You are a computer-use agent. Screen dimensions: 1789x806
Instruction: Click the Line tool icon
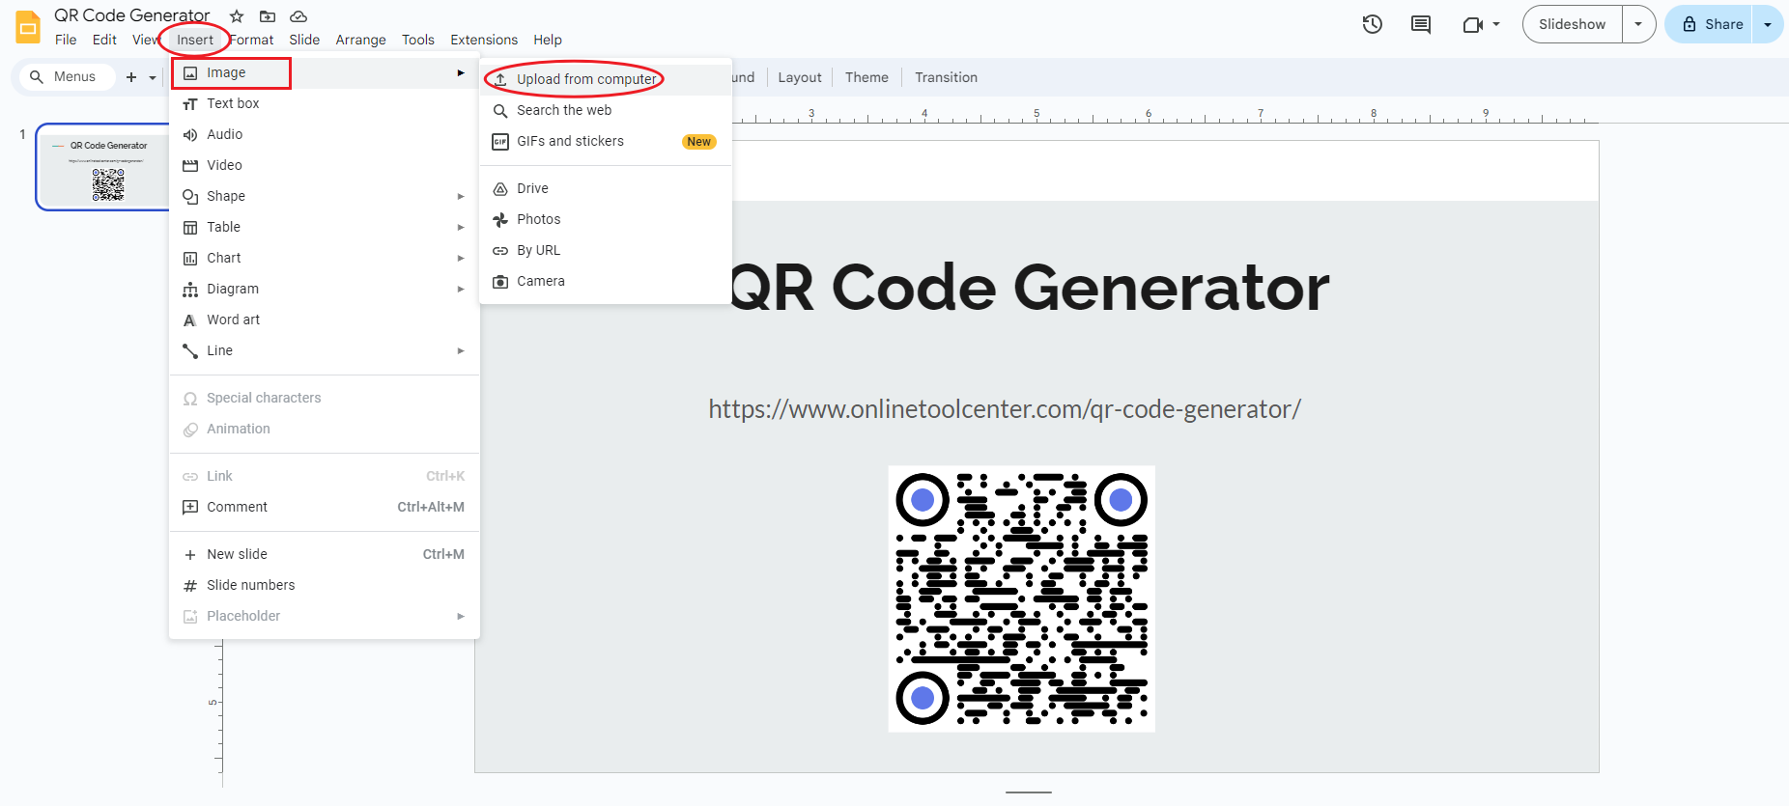[x=190, y=351]
